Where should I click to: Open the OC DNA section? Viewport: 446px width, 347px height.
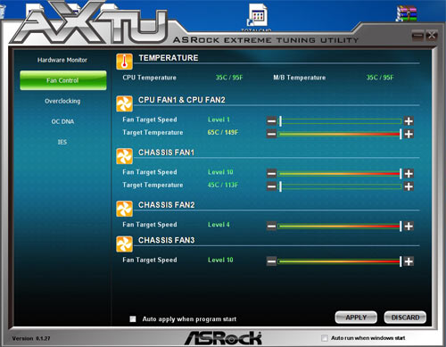coord(62,121)
